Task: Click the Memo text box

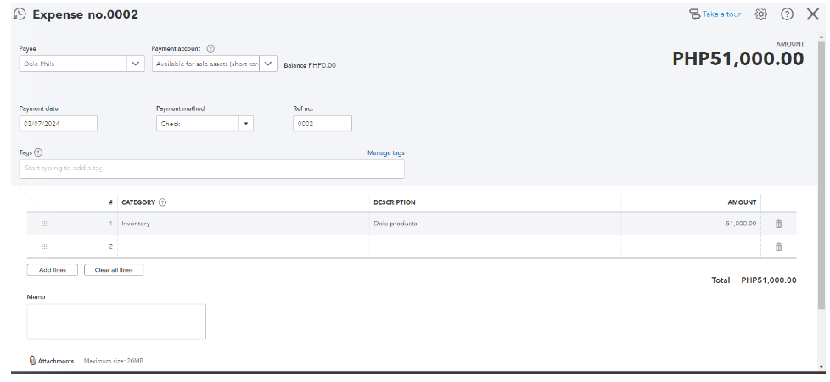Action: click(x=116, y=321)
